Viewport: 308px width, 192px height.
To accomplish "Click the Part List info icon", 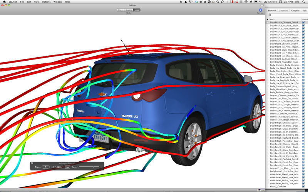I will point(260,10).
